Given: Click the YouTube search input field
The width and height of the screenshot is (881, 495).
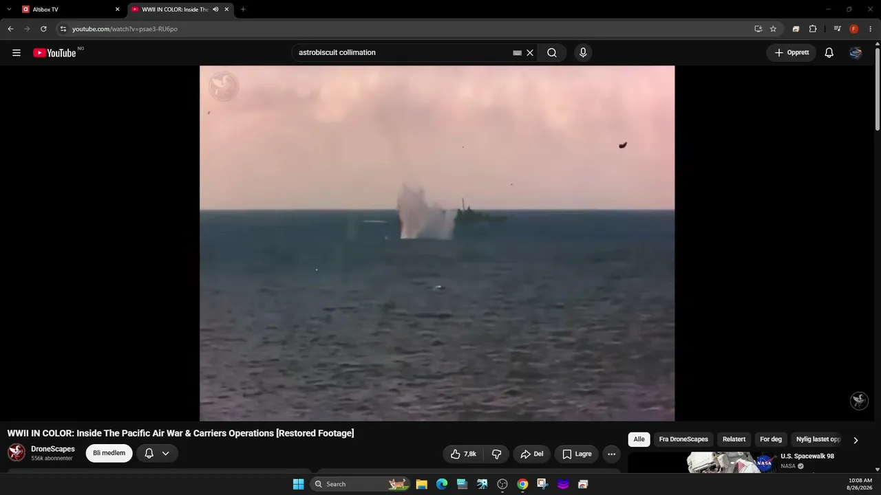Looking at the screenshot, I should 403,53.
